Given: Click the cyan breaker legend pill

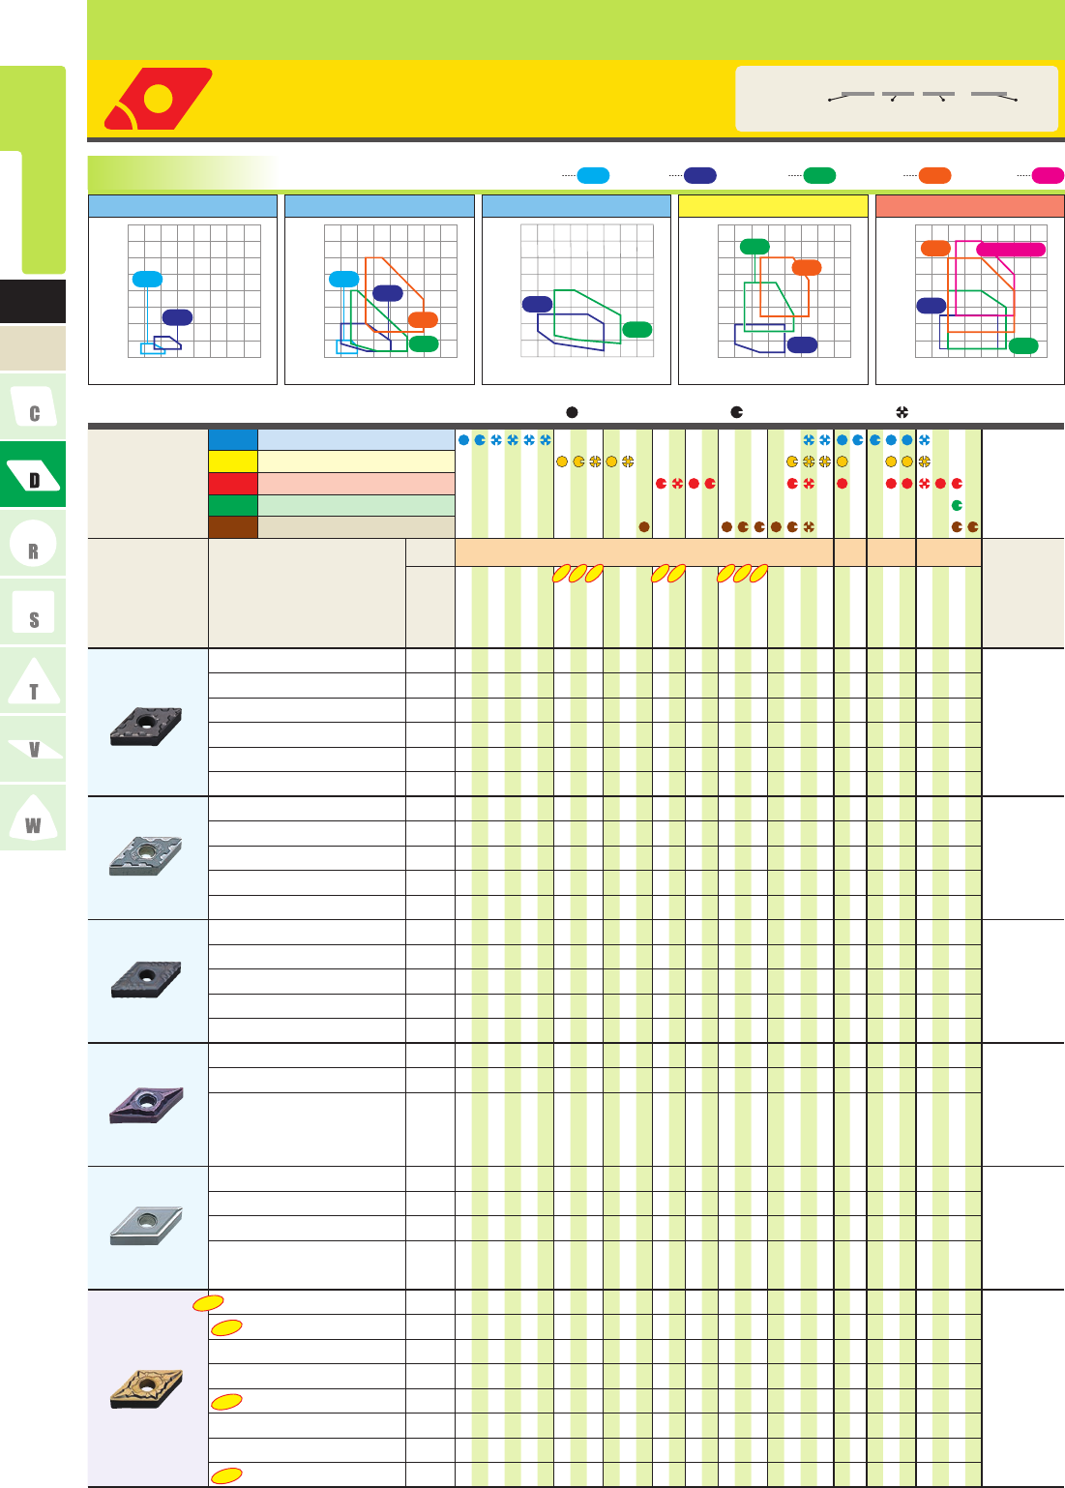Looking at the screenshot, I should point(593,175).
